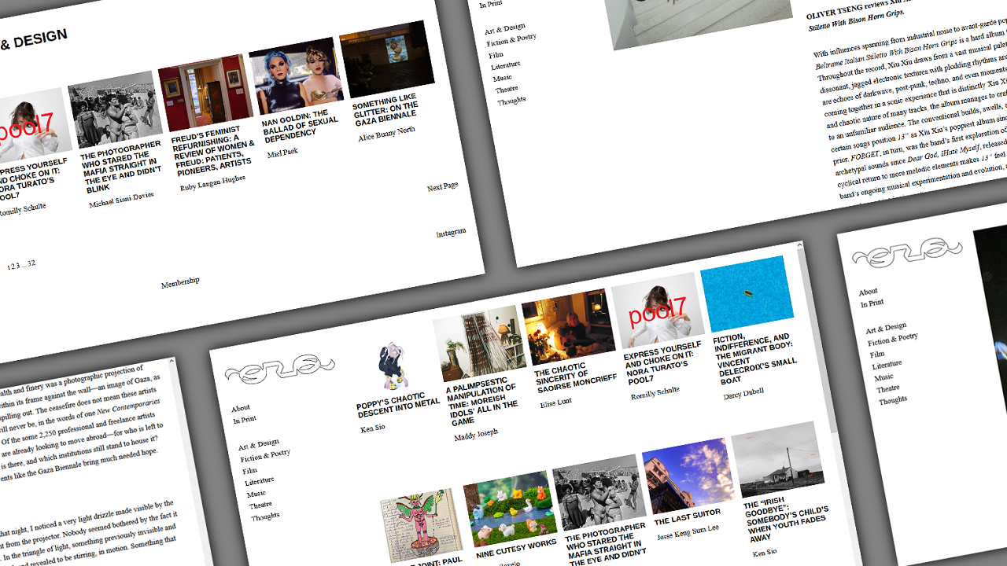The width and height of the screenshot is (1007, 566).
Task: Select Theatre in the homepage window menu
Action: [x=261, y=505]
